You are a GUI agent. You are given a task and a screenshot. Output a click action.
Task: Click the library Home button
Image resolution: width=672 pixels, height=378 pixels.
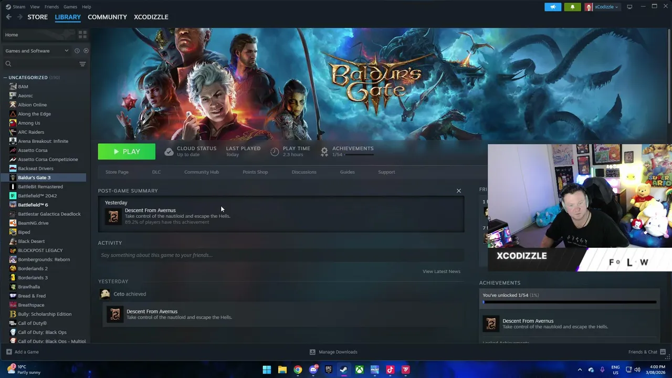(x=38, y=35)
